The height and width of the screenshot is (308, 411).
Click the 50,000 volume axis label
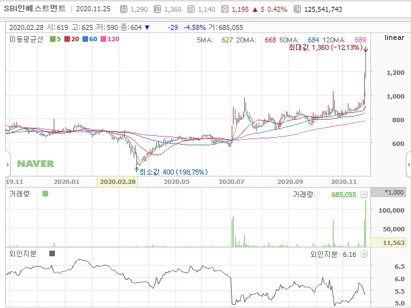tap(394, 229)
